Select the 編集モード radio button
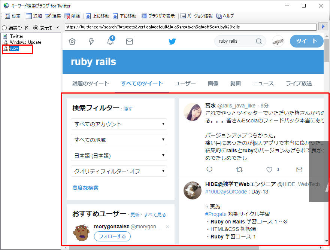The height and width of the screenshot is (250, 330). [15, 28]
